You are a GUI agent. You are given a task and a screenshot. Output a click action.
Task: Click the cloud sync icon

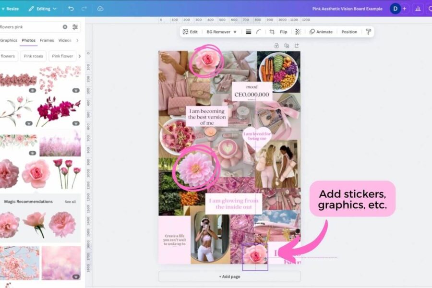pyautogui.click(x=100, y=8)
